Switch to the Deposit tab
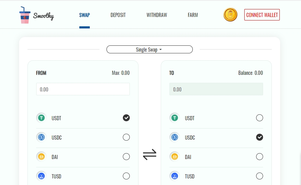 [118, 15]
